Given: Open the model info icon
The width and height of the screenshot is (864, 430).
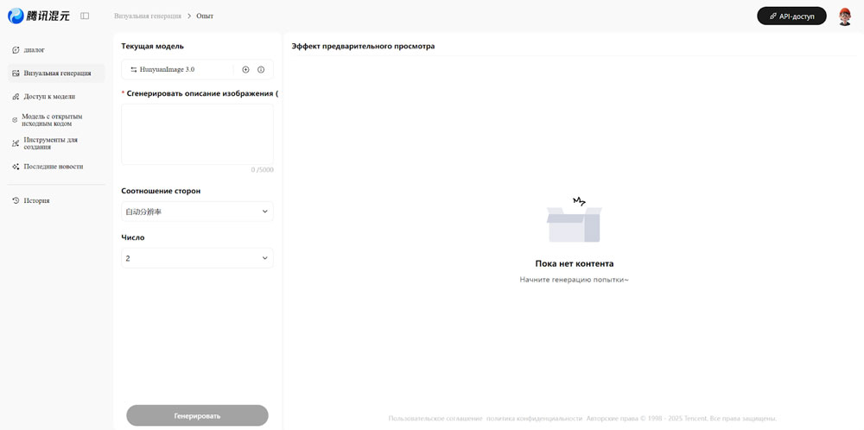Looking at the screenshot, I should [x=261, y=69].
